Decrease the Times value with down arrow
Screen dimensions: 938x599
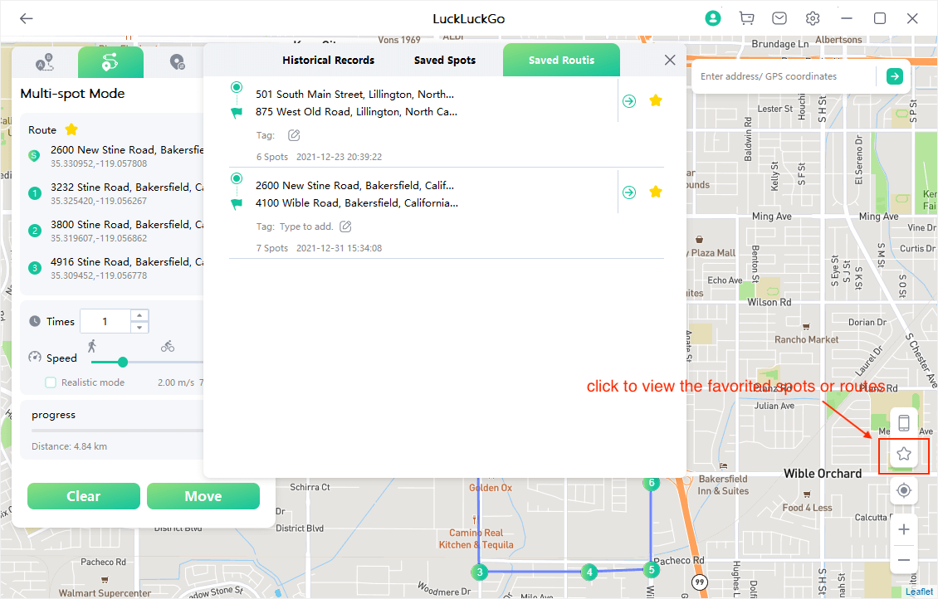click(139, 328)
